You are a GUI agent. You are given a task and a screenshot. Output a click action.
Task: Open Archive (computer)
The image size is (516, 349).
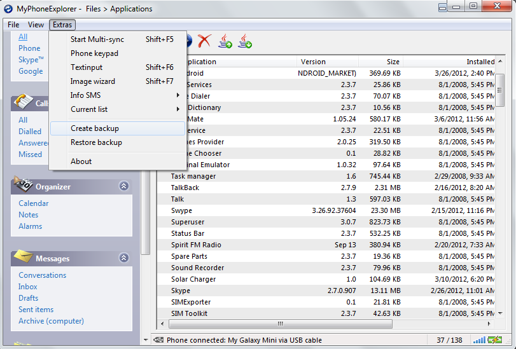click(x=51, y=321)
